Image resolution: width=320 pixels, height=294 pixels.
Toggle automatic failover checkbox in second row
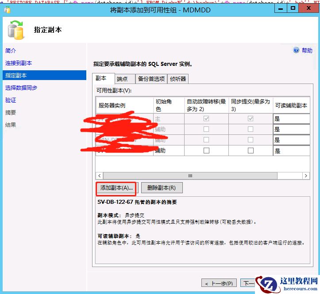coord(206,129)
